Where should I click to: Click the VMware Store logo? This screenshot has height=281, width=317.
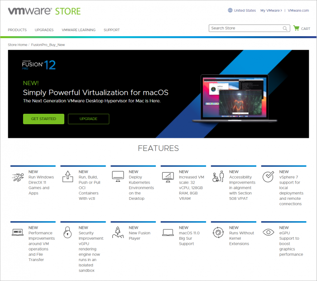[x=44, y=11]
